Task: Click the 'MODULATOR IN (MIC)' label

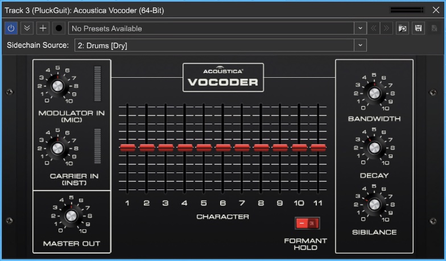Action: [x=72, y=116]
